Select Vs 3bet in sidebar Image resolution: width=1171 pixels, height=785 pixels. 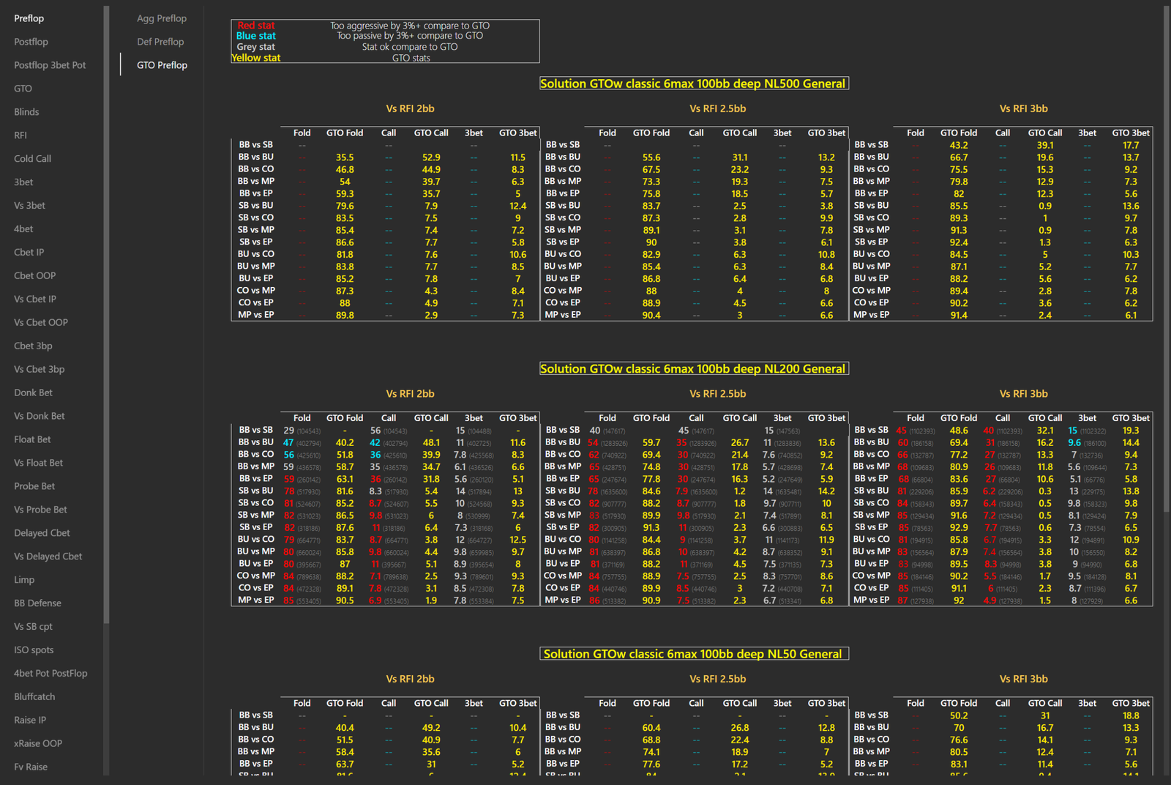29,206
